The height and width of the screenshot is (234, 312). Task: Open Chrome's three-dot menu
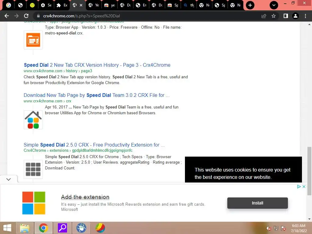pos(305,16)
